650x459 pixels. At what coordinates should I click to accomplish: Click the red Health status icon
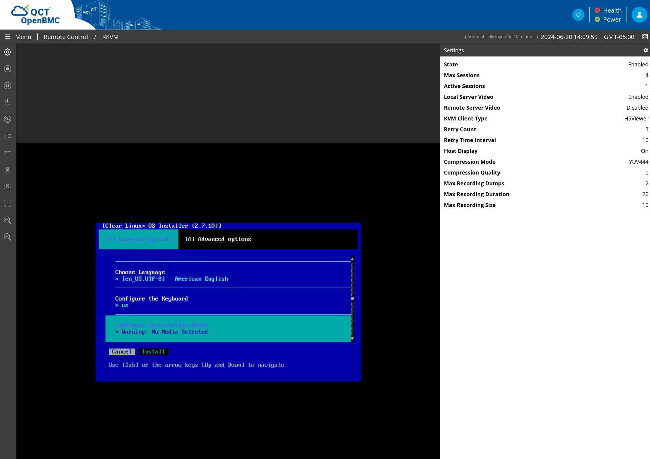coord(597,10)
